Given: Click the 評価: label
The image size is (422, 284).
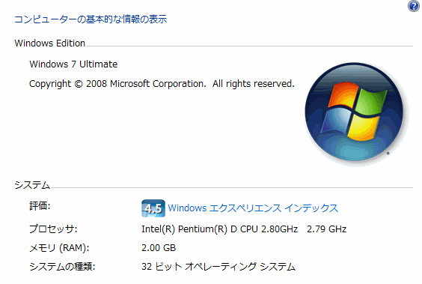Looking at the screenshot, I should click(x=40, y=206).
